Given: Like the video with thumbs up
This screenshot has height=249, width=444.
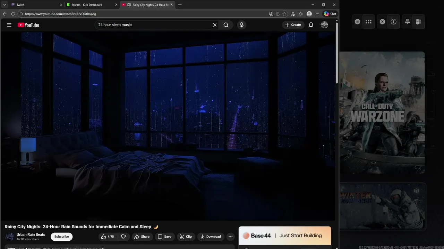Looking at the screenshot, I should point(108,237).
